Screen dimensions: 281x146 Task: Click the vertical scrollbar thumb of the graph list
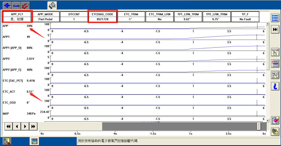(x=268, y=48)
